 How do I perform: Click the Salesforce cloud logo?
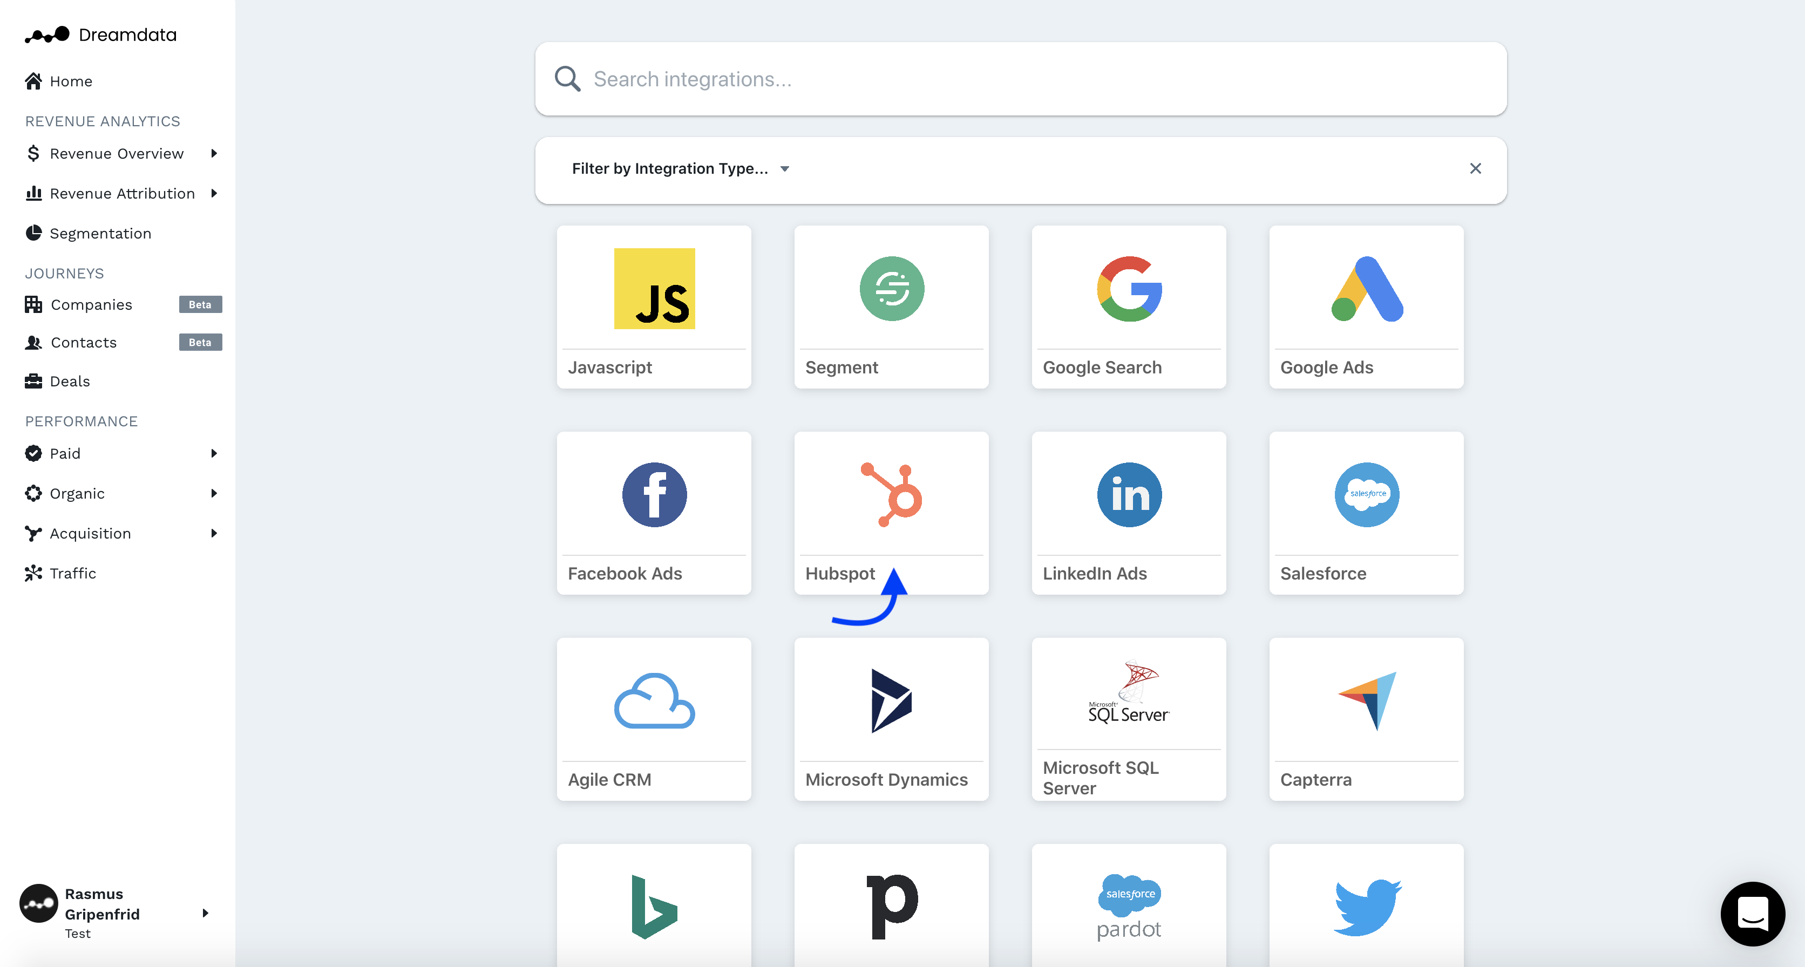pyautogui.click(x=1366, y=495)
